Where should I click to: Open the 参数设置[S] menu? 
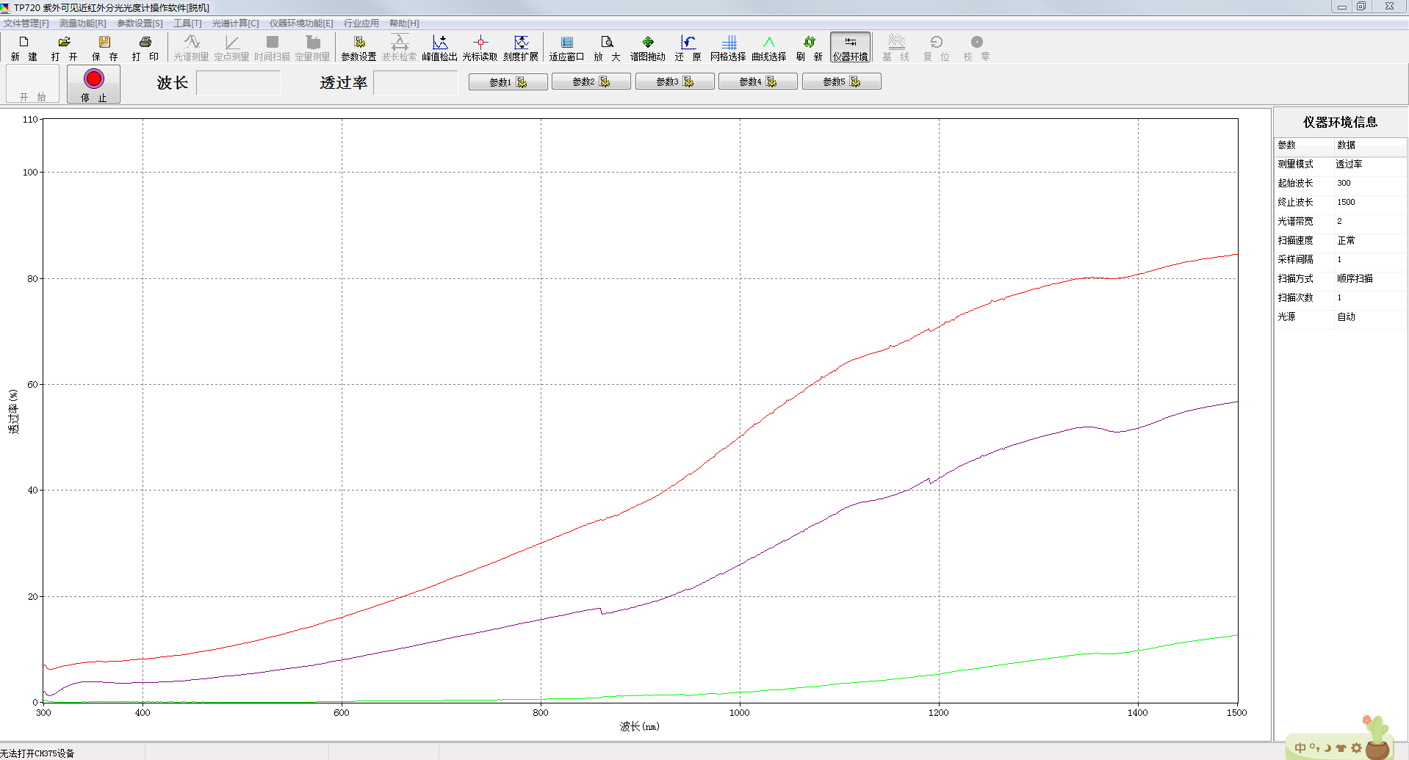(x=140, y=23)
